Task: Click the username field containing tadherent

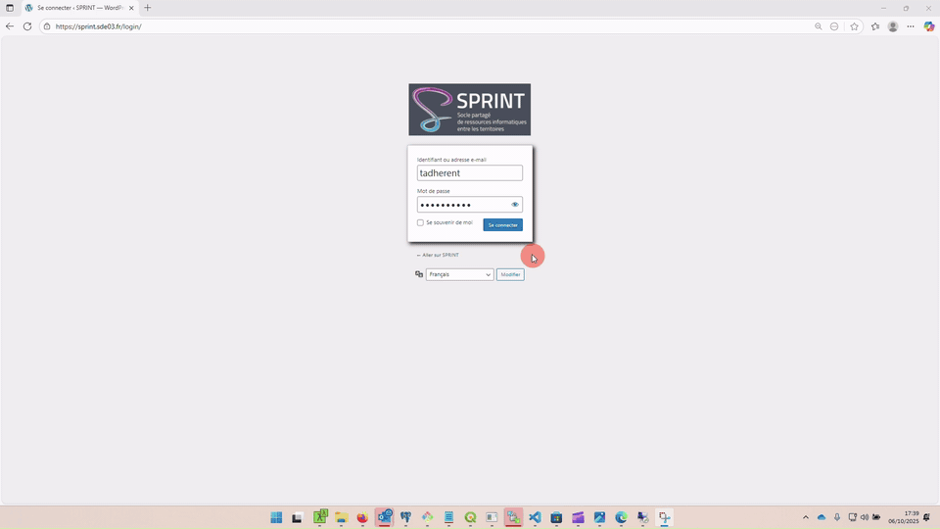Action: tap(469, 173)
